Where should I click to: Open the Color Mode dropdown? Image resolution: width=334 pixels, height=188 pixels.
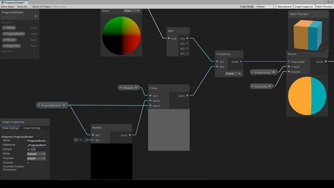pos(265,7)
